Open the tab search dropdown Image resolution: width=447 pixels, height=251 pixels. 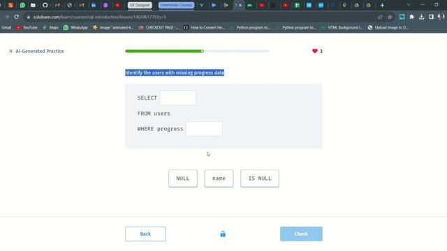408,5
